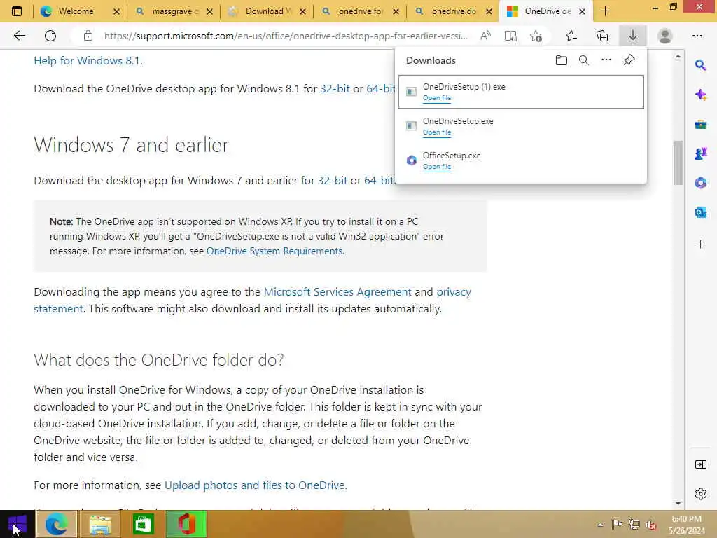The width and height of the screenshot is (717, 538).
Task: Download Windows 7 64-bit desktop app
Action: (379, 181)
